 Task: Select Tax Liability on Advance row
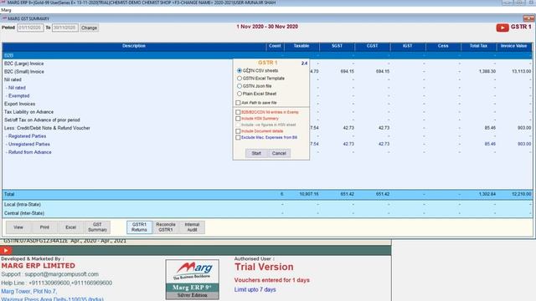267,112
